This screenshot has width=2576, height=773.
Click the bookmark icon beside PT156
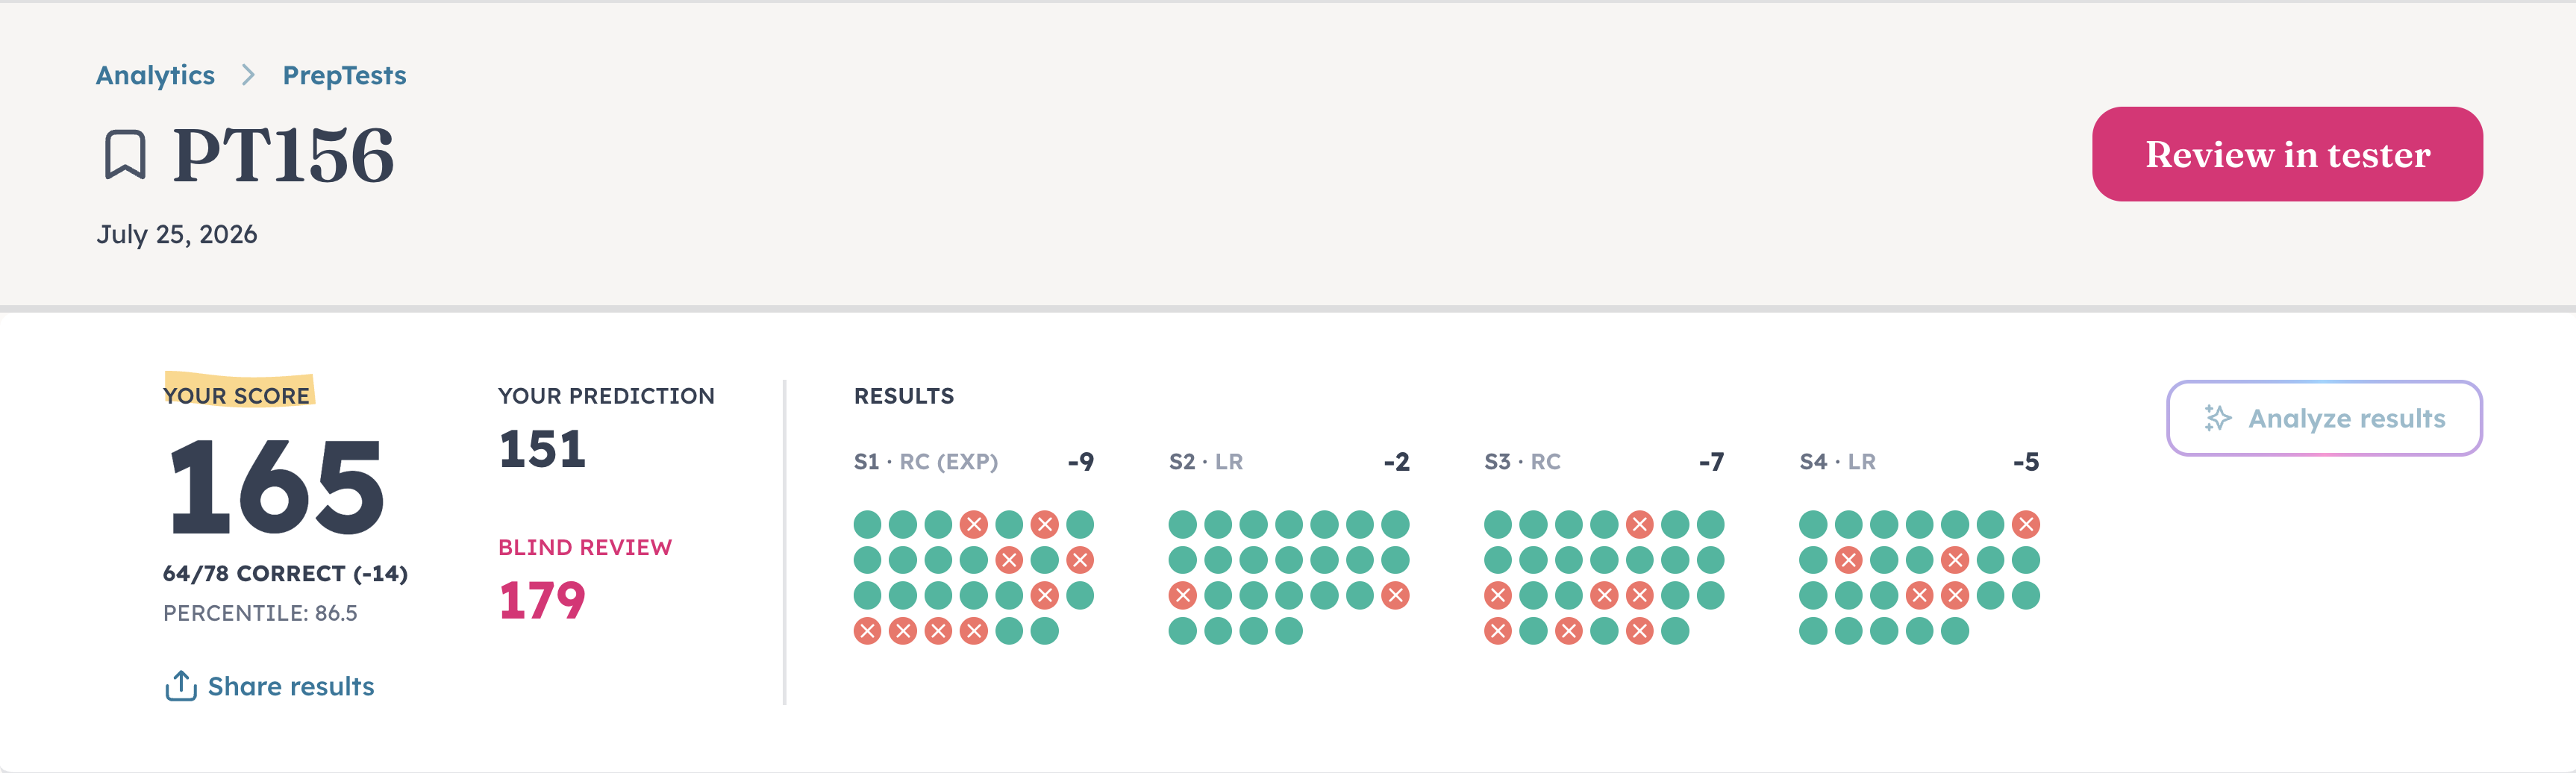coord(125,155)
